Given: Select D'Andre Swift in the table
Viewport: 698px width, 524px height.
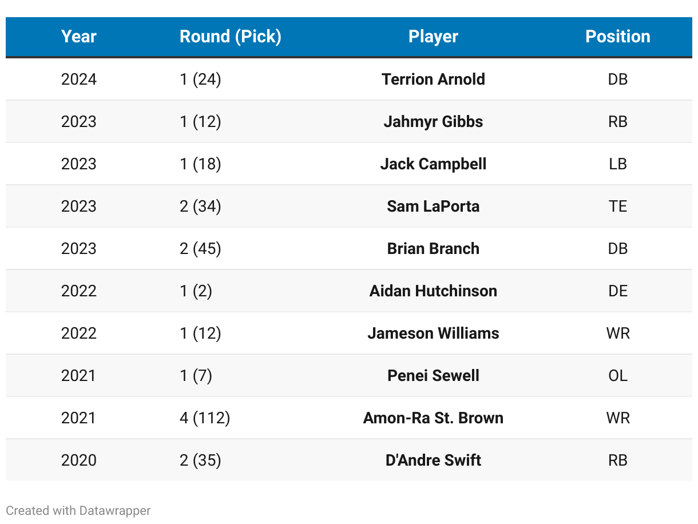Looking at the screenshot, I should coord(433,460).
